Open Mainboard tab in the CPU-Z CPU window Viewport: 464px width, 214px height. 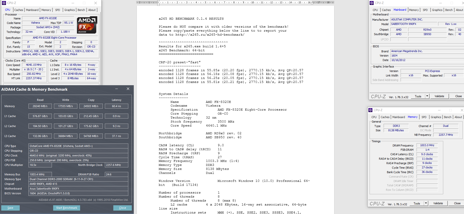coord(32,10)
